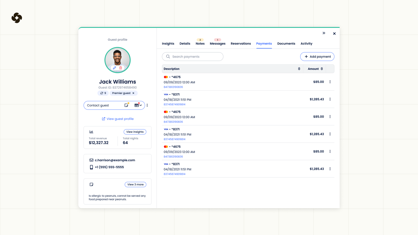This screenshot has height=235, width=418.
Task: Click the payment card icon with red badge
Action: tap(136, 105)
